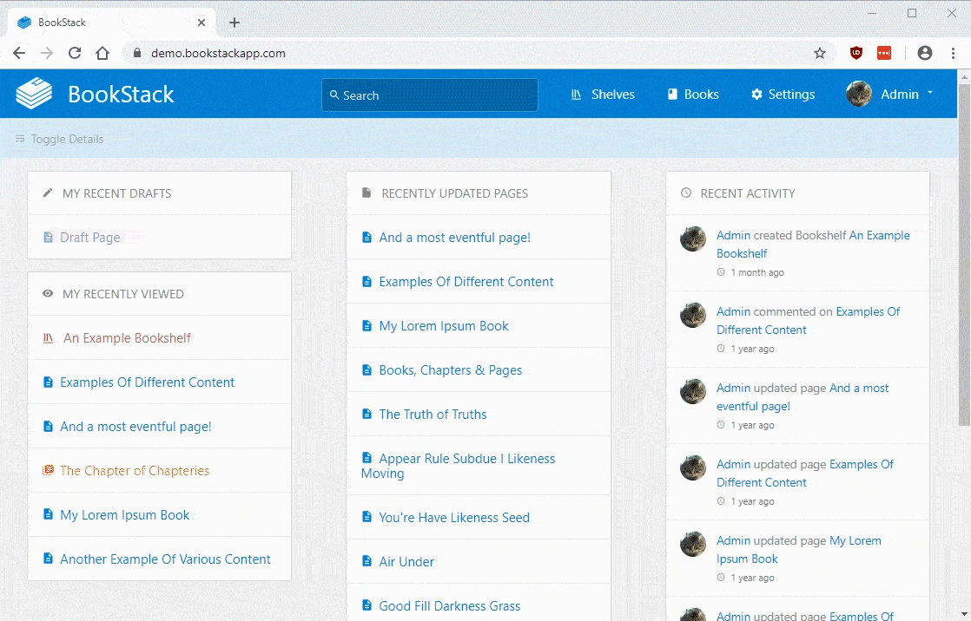
Task: Click avatar next to commented activity
Action: tap(693, 315)
